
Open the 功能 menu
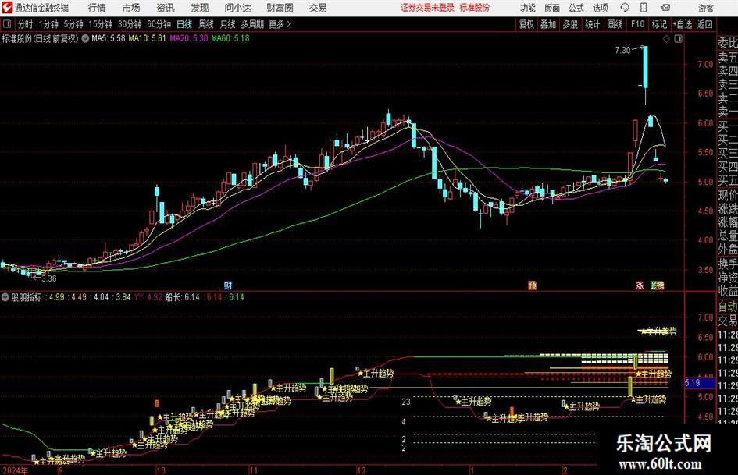528,8
